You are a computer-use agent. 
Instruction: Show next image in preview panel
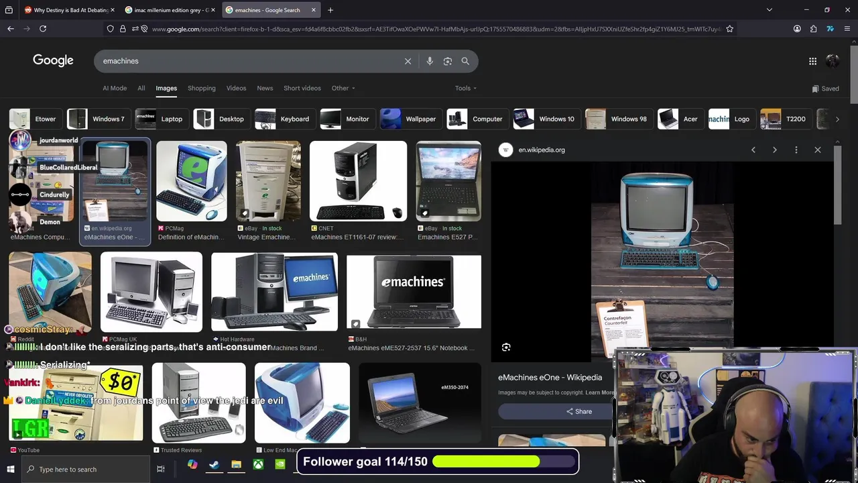click(x=775, y=150)
